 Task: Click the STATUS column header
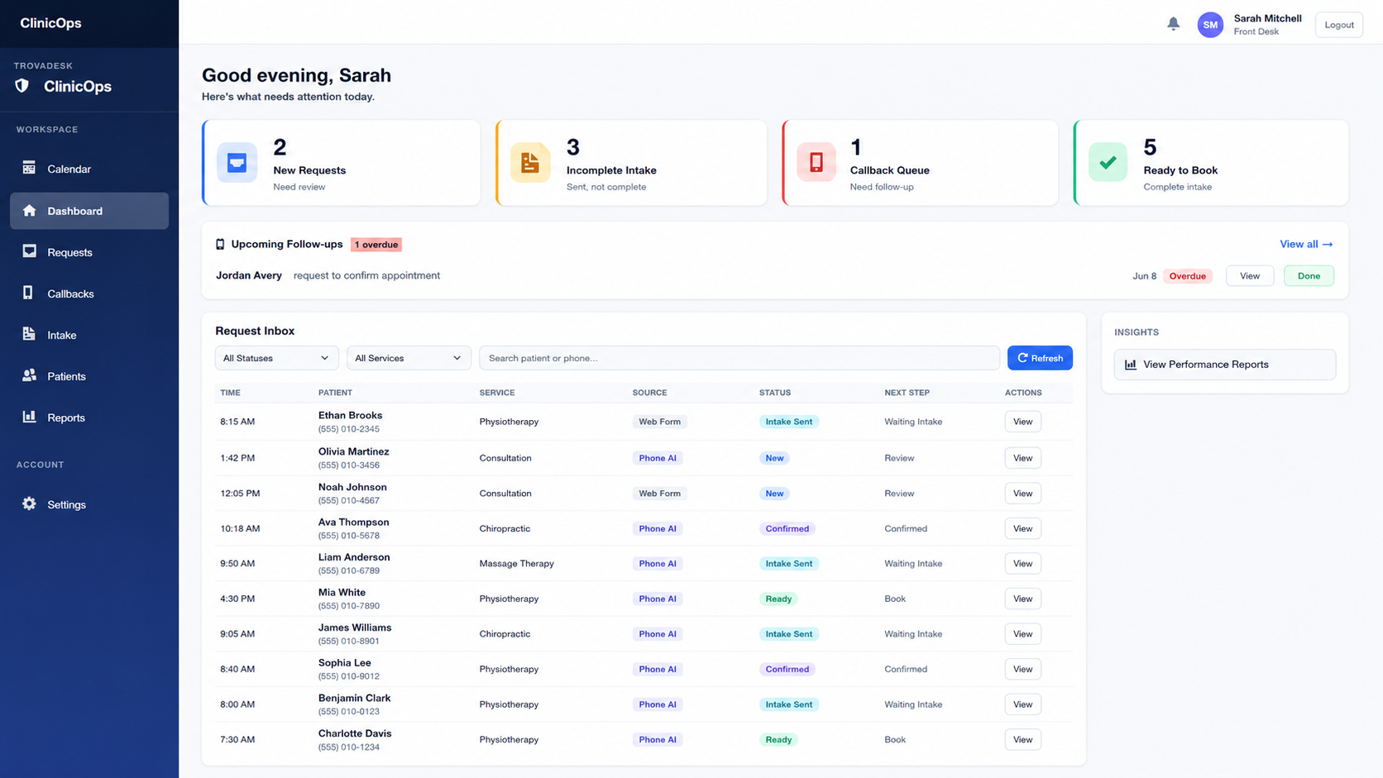coord(775,393)
